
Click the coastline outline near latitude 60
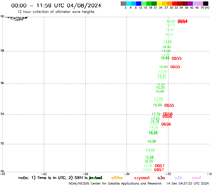17,18
